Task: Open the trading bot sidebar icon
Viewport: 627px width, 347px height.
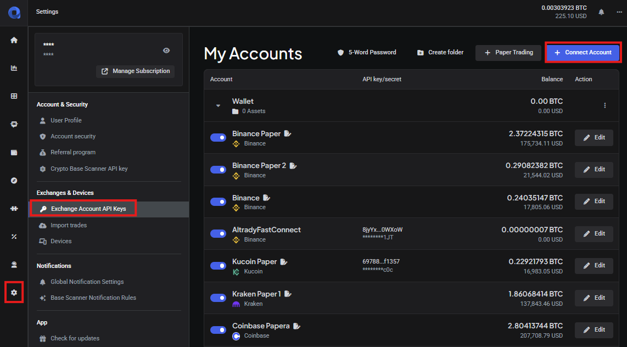Action: (14, 124)
